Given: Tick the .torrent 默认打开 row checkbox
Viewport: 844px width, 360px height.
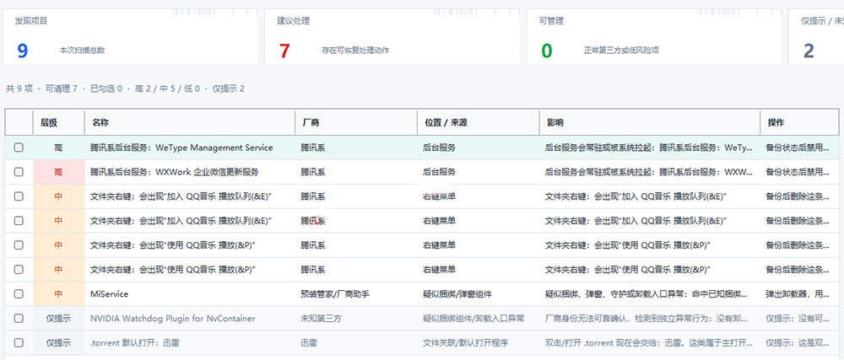Looking at the screenshot, I should click(x=19, y=342).
